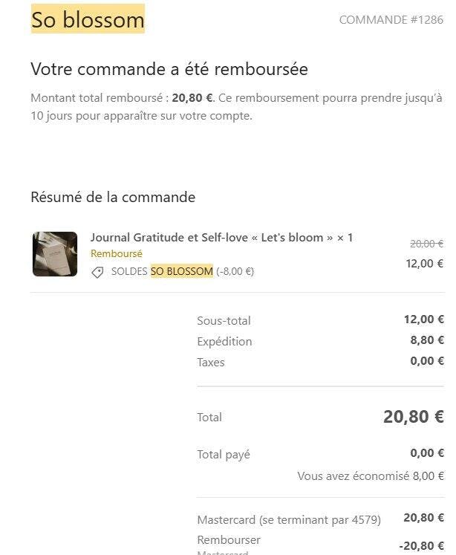The height and width of the screenshot is (555, 456).
Task: Click the 'Vous avez économisé 8,00 €' text
Action: coord(370,476)
